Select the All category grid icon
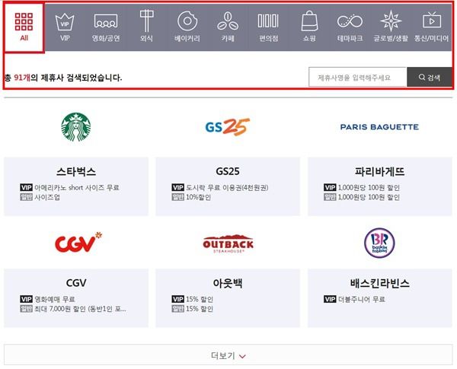The image size is (457, 369). click(x=24, y=21)
